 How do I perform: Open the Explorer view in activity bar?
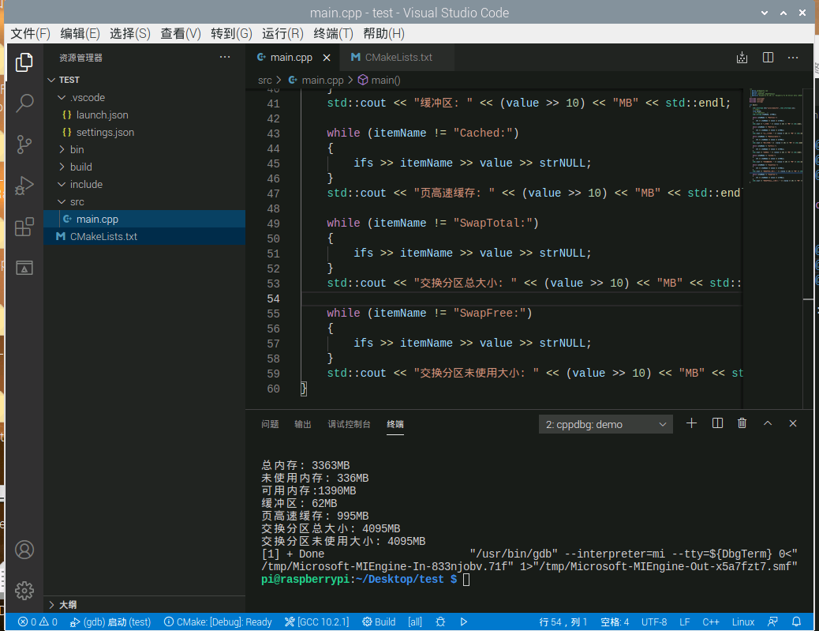24,62
